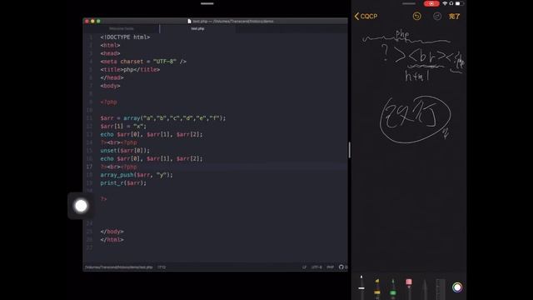Image resolution: width=533 pixels, height=300 pixels.
Task: Tap the battery status icon
Action: pos(459,3)
